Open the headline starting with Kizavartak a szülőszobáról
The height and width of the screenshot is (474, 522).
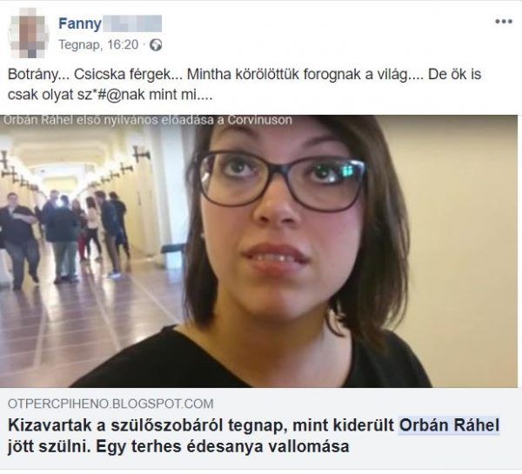[x=254, y=436]
